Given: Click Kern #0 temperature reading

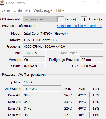Looking at the screenshot, I should pos(42,95).
